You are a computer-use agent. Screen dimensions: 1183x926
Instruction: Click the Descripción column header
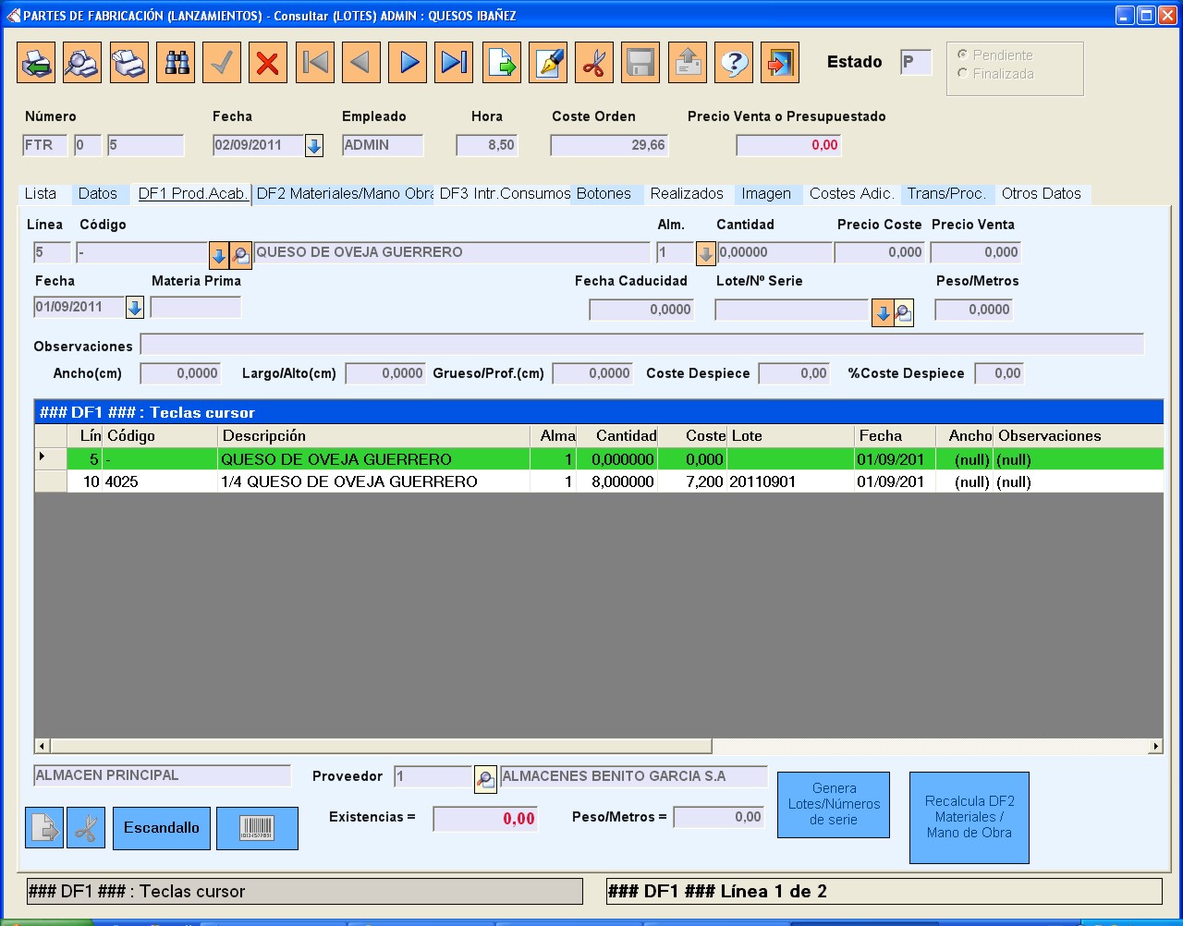point(374,436)
